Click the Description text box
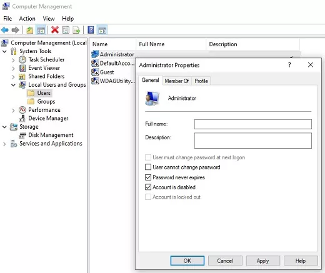 tap(253, 141)
